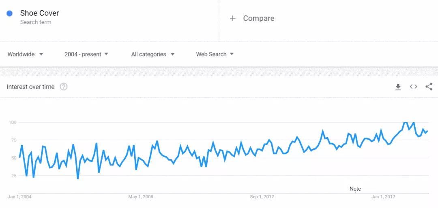Click the Note marker on the timeline

[x=355, y=189]
